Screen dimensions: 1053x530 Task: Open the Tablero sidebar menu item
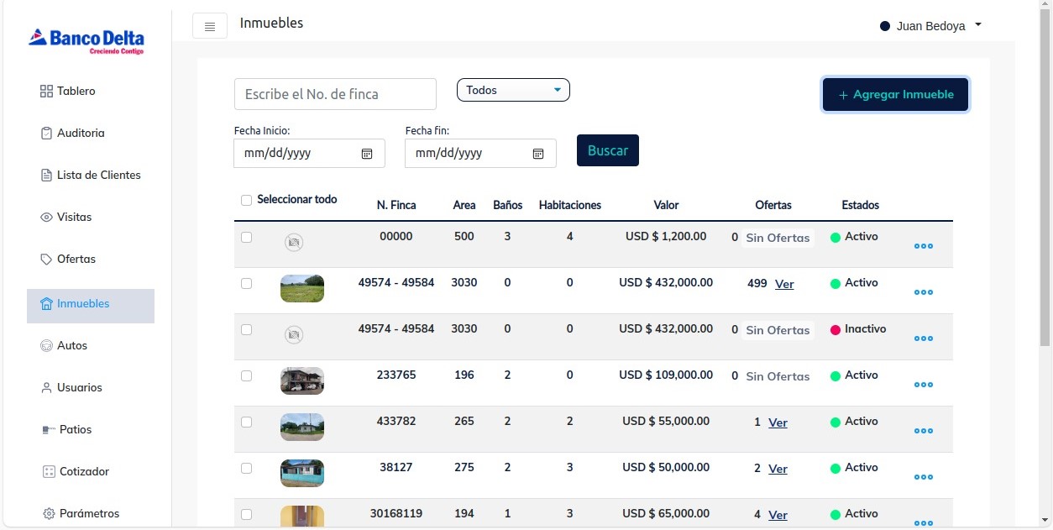tap(76, 91)
